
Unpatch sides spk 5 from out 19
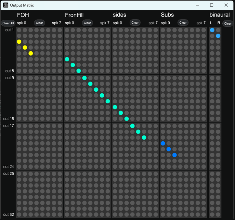(144, 137)
